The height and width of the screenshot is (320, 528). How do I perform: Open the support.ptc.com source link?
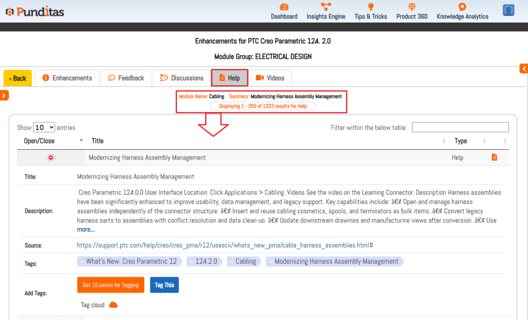pyautogui.click(x=225, y=245)
